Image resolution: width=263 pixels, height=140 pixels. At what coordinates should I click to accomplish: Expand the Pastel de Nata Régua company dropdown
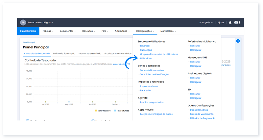pyautogui.click(x=40, y=23)
